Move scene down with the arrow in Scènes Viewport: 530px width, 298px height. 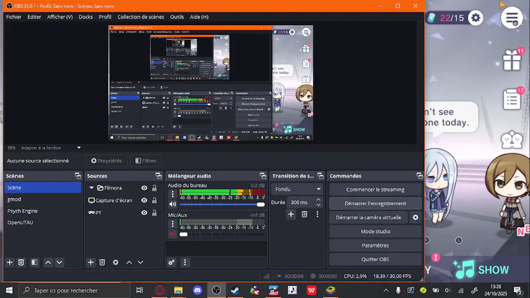click(59, 262)
